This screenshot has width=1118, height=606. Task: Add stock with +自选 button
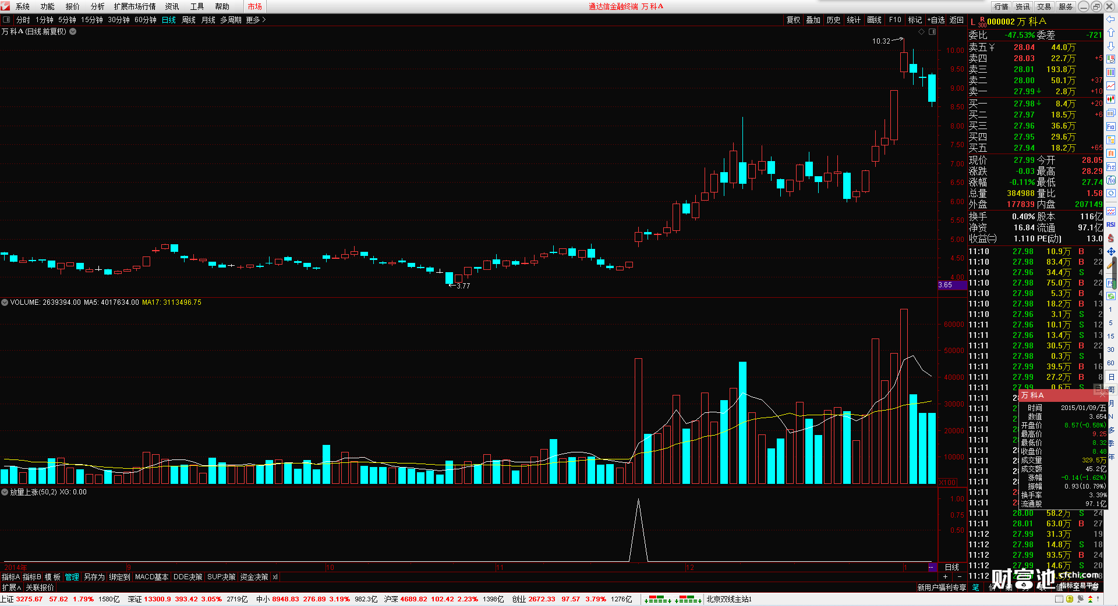tap(936, 20)
